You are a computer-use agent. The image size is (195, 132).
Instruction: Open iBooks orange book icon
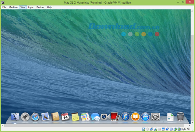click(135, 117)
